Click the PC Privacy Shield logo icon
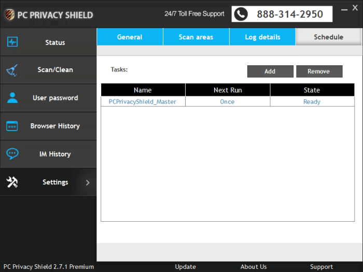 click(9, 15)
